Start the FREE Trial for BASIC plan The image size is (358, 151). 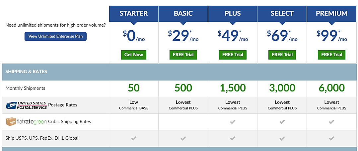(x=183, y=55)
